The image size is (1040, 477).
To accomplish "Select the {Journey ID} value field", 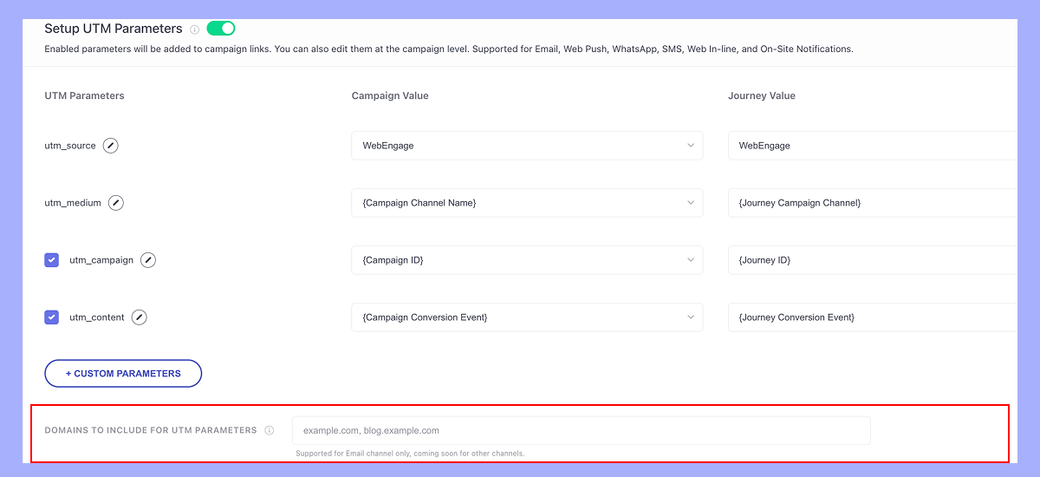I will tap(871, 260).
